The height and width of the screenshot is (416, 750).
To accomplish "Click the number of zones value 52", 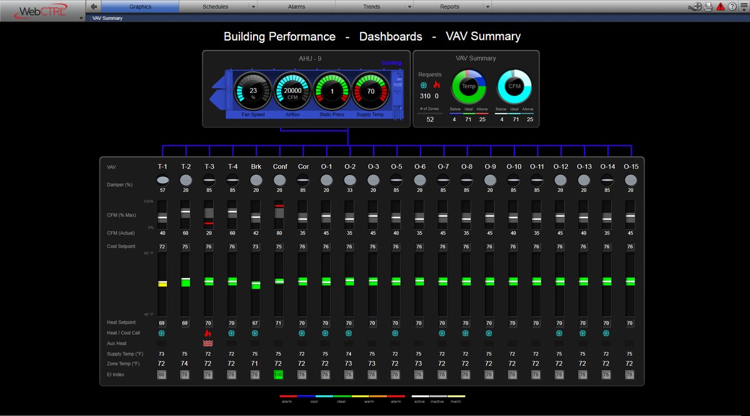I will pyautogui.click(x=430, y=119).
